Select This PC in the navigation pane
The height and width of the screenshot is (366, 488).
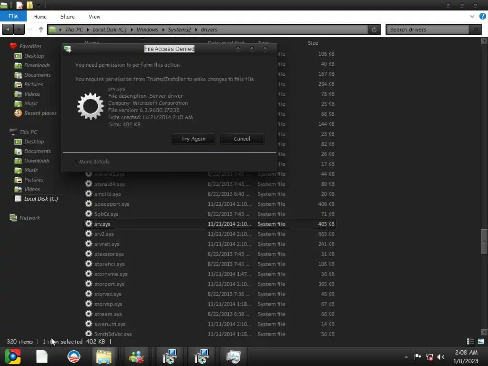(x=28, y=132)
